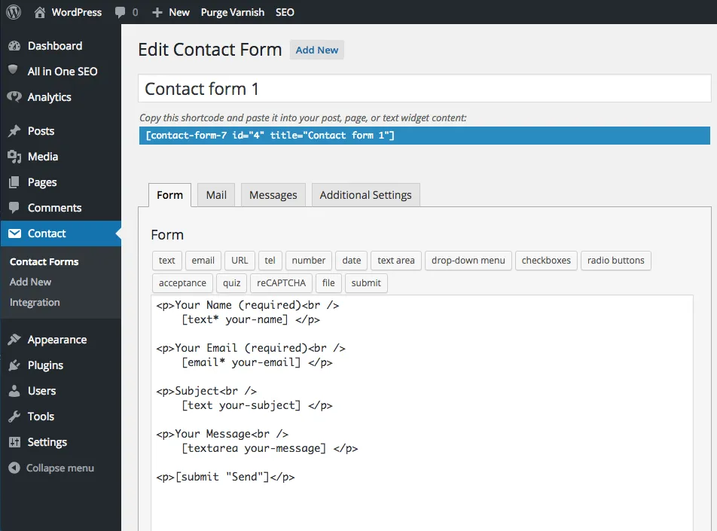Switch to the Mail tab
Viewport: 717px width, 531px height.
[x=216, y=195]
